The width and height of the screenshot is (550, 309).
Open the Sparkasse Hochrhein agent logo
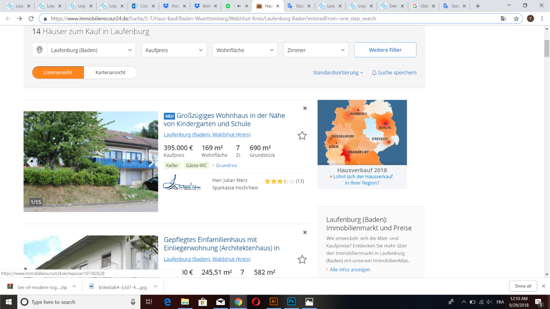click(x=182, y=183)
